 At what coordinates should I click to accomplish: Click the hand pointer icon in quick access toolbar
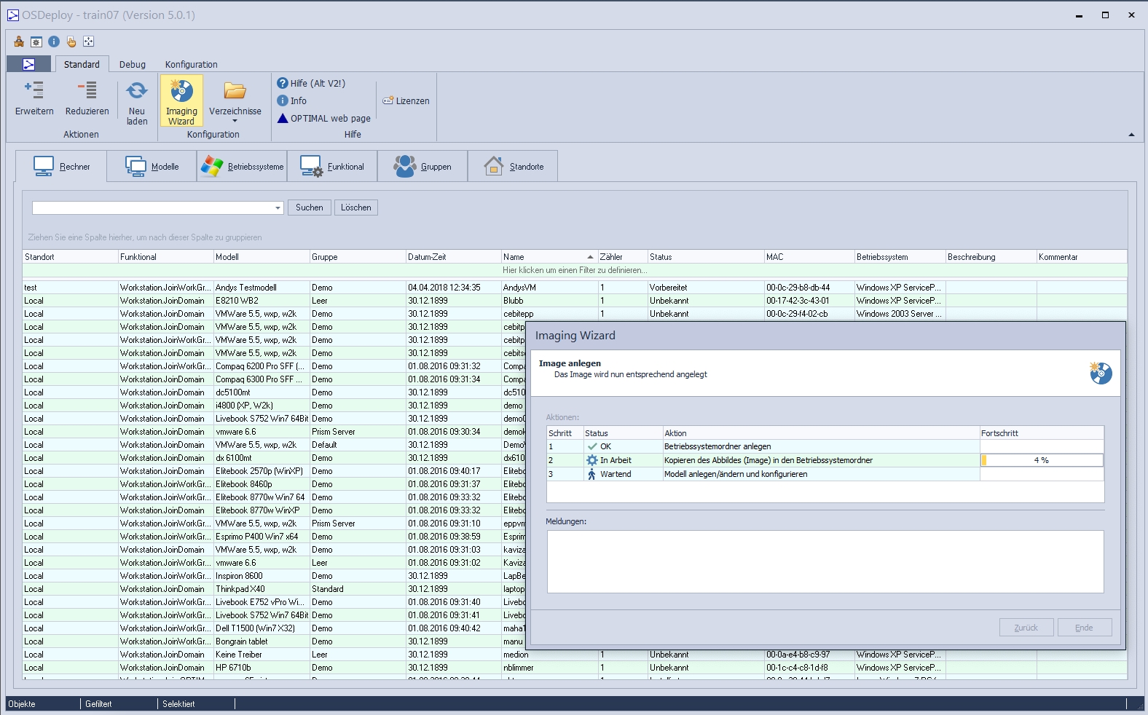pyautogui.click(x=71, y=42)
